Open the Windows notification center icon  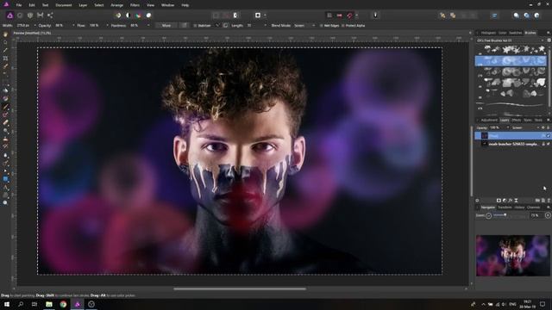543,304
